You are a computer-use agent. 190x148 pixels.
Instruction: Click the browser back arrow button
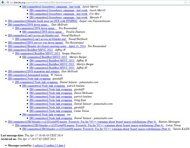tap(3, 2)
